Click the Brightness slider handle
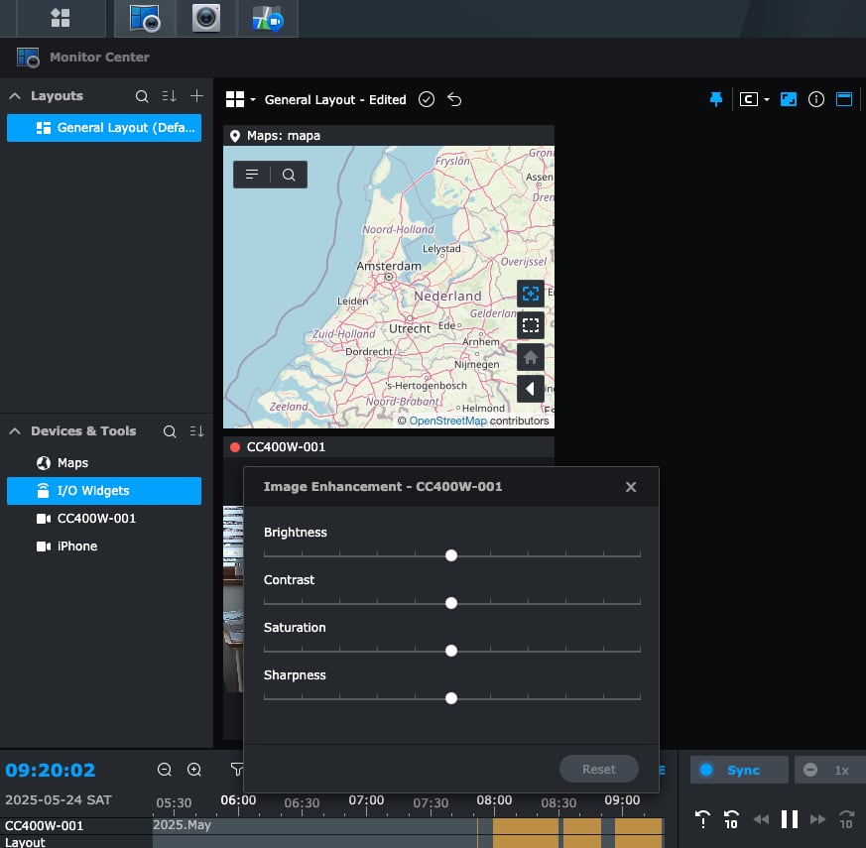866x848 pixels. click(451, 555)
